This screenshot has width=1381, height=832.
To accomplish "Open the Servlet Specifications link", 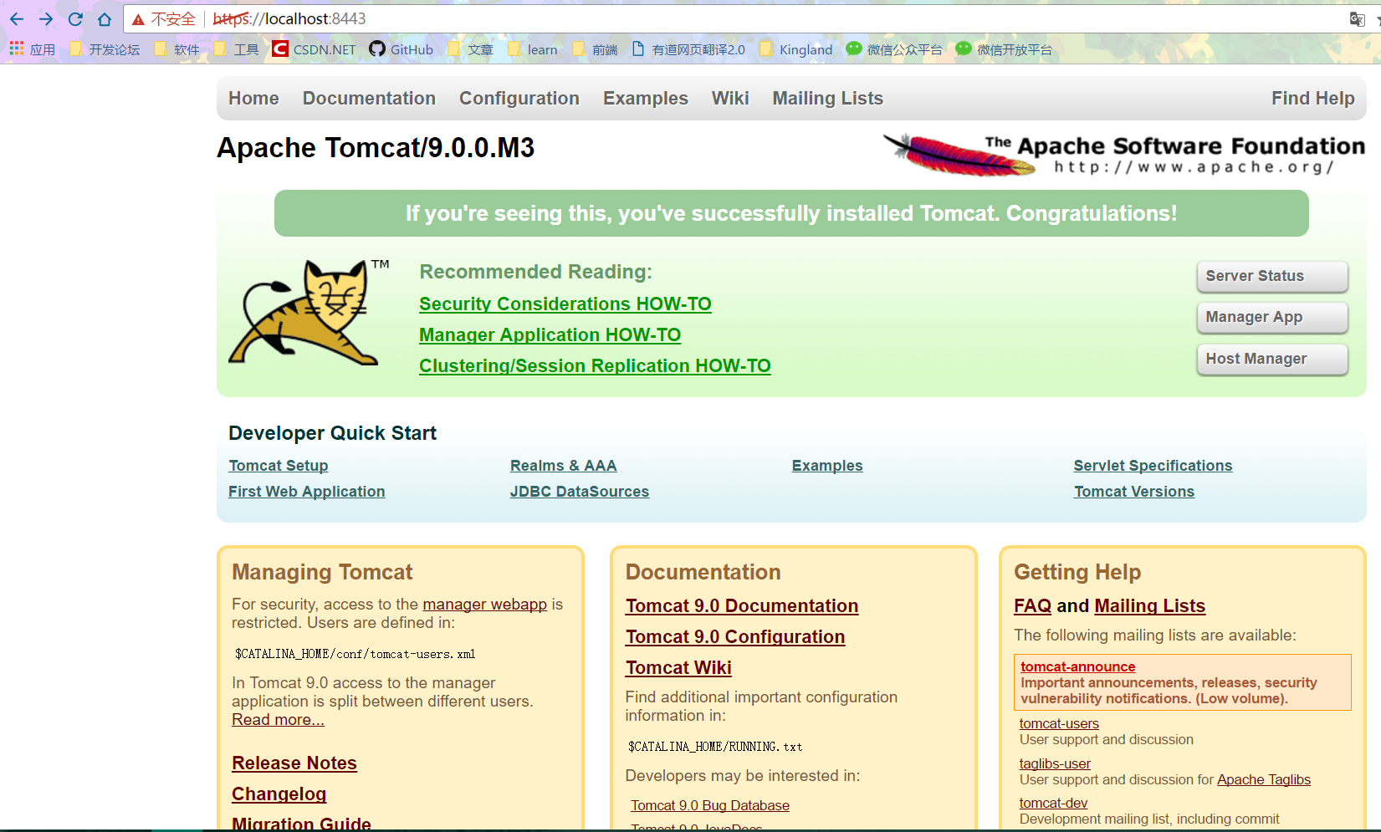I will tap(1153, 466).
